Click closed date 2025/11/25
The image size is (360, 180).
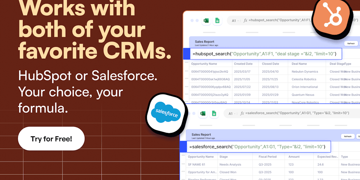click(270, 79)
